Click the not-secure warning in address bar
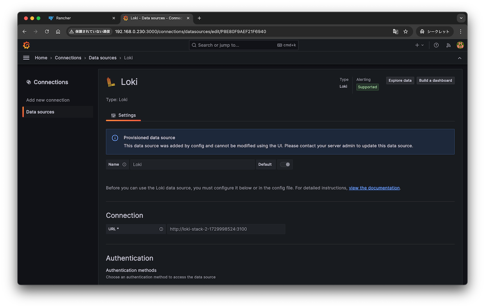 coord(90,32)
